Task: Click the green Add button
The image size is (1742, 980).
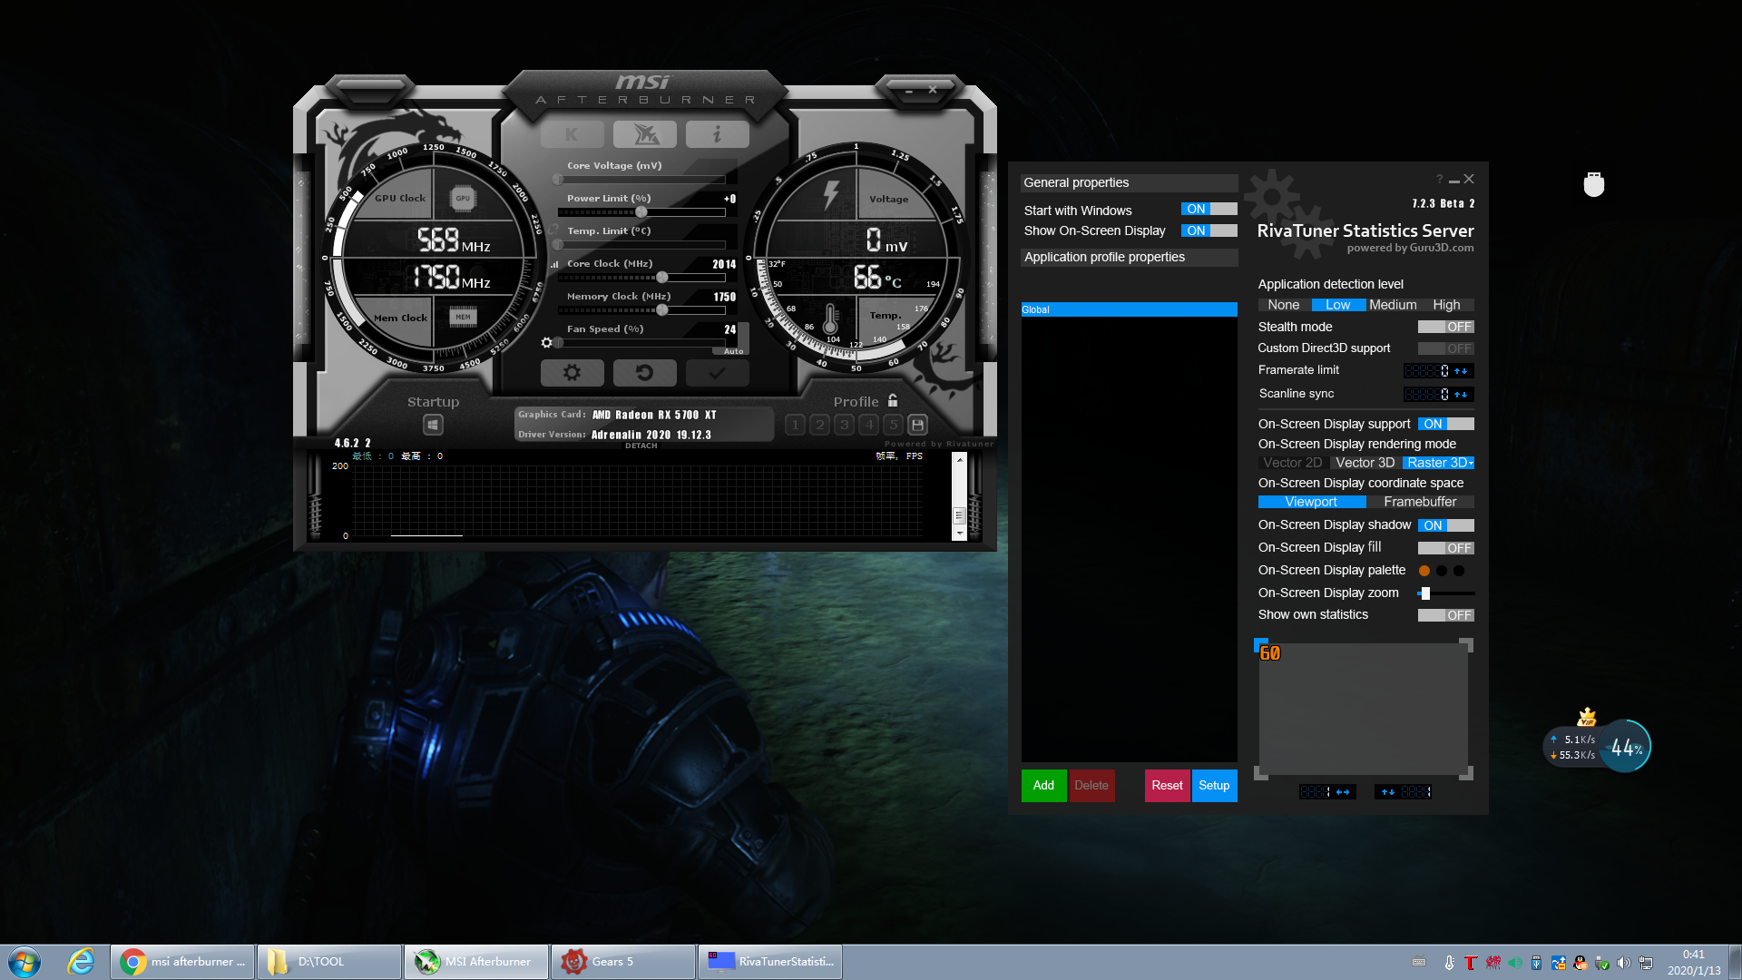Action: coord(1043,786)
